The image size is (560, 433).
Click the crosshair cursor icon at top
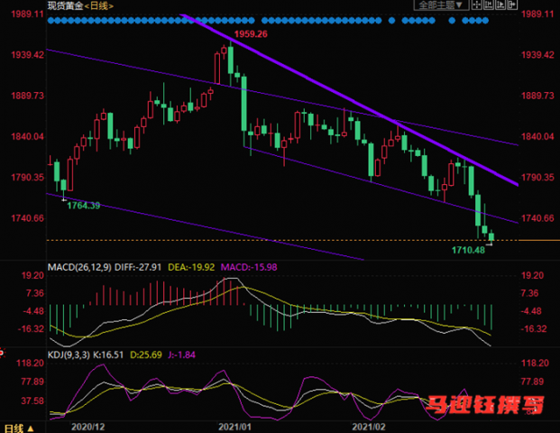pos(477,5)
